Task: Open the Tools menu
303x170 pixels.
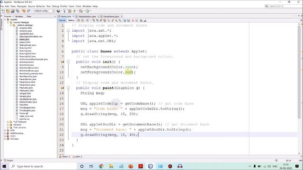Action: point(78,6)
